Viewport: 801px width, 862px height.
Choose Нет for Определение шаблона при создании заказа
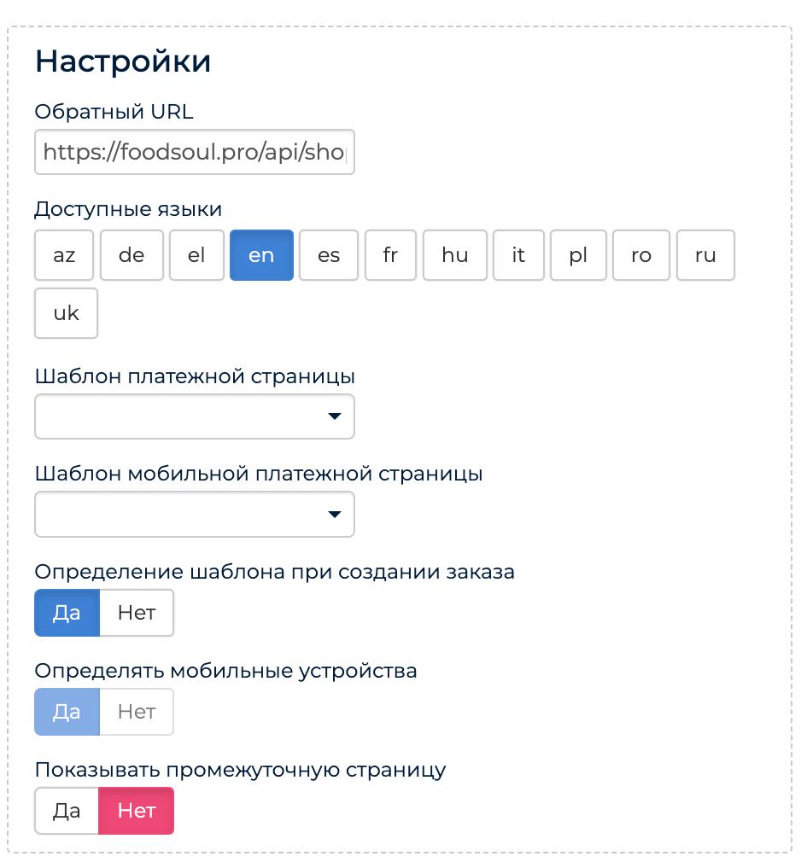tap(137, 613)
